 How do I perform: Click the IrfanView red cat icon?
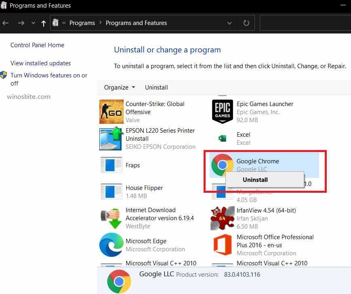point(222,218)
